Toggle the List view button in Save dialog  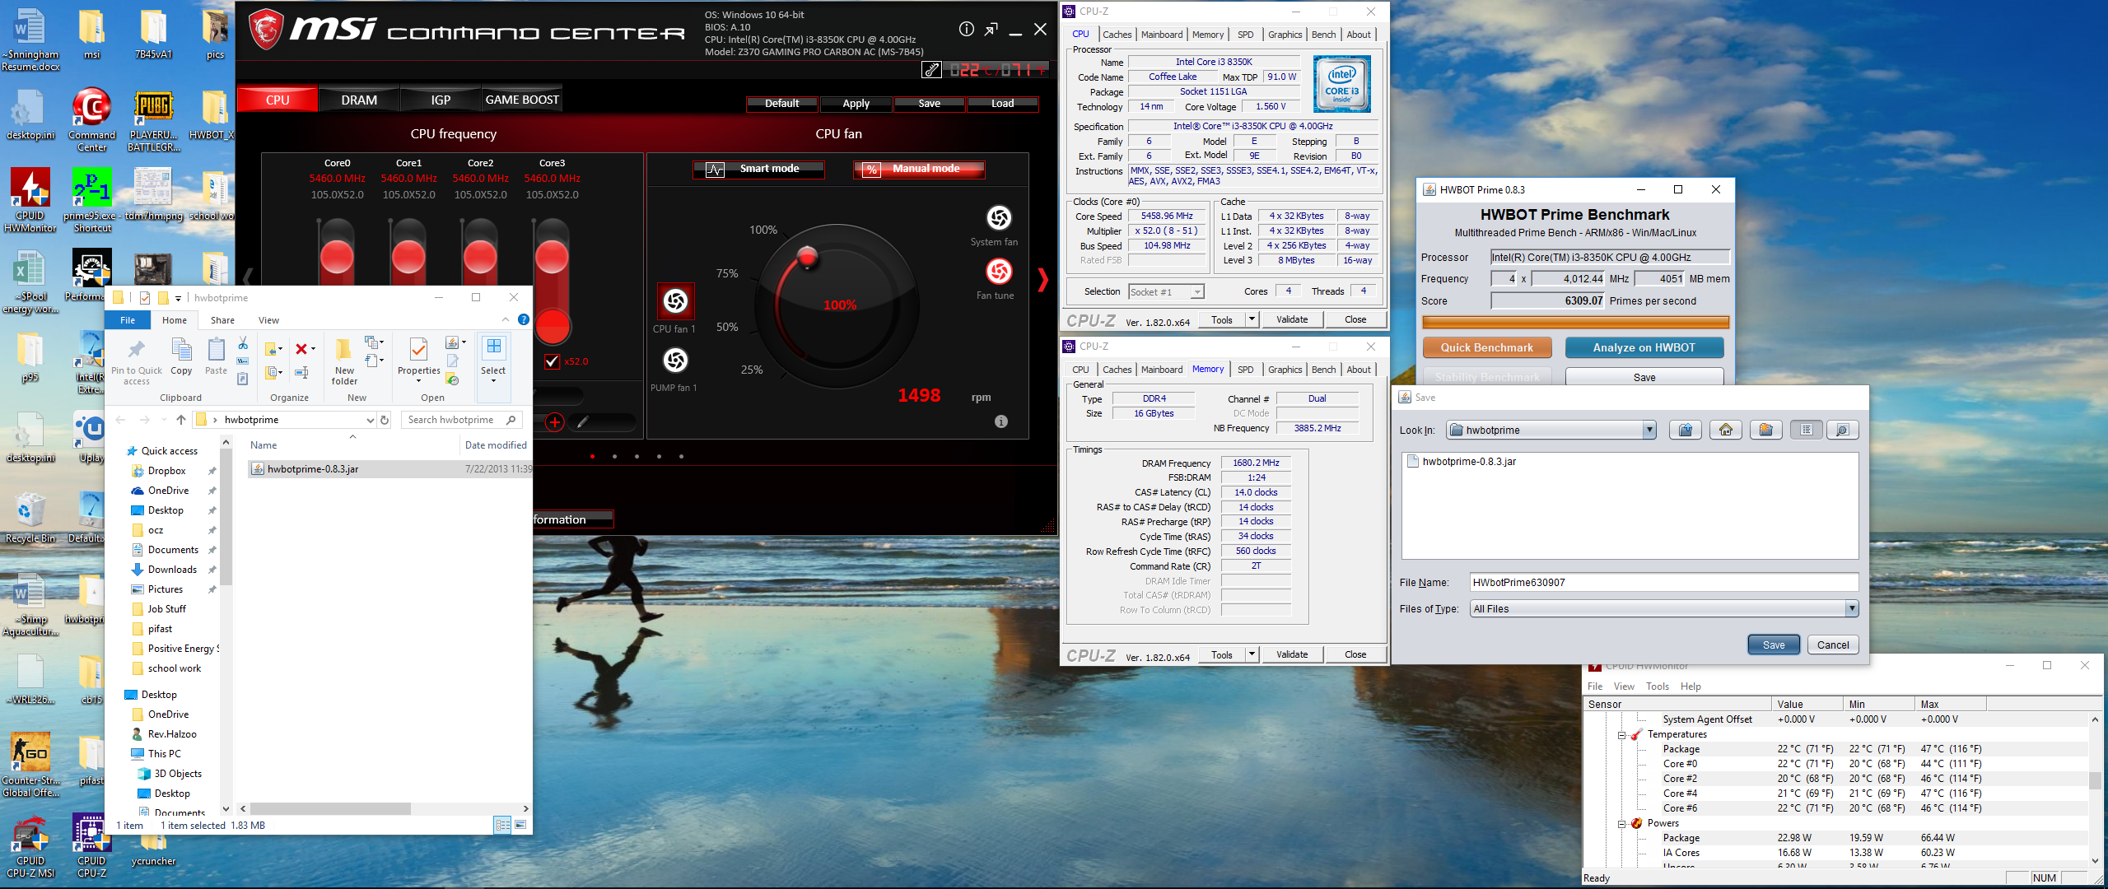(1806, 430)
